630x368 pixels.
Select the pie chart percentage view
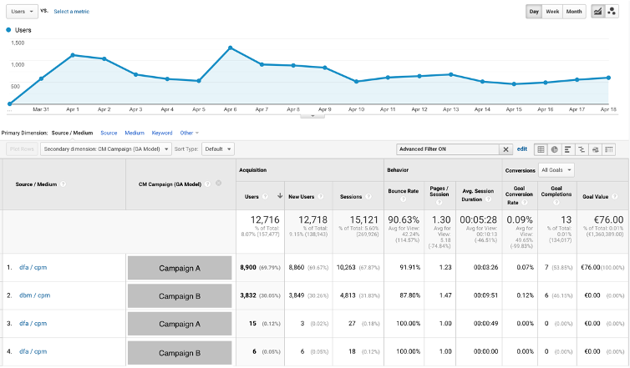[x=555, y=149]
